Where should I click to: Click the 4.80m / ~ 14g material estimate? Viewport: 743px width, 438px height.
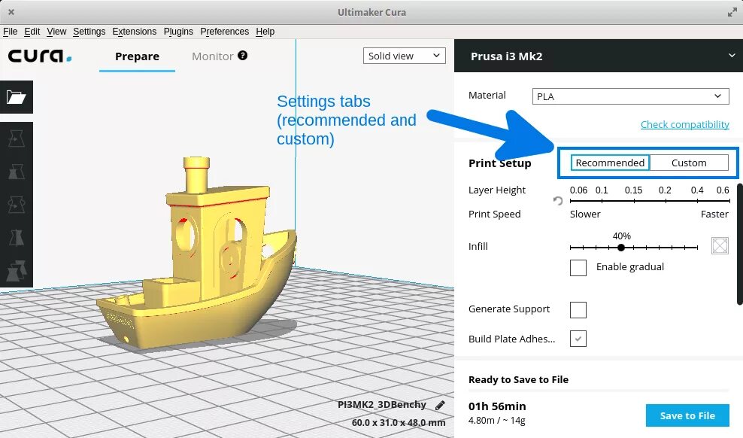pyautogui.click(x=496, y=420)
